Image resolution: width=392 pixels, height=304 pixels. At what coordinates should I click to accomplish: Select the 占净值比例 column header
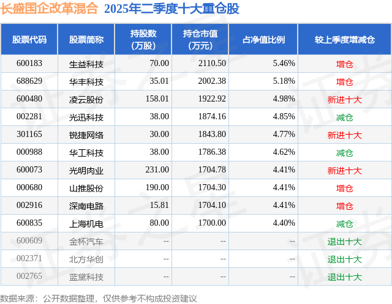tap(263, 39)
